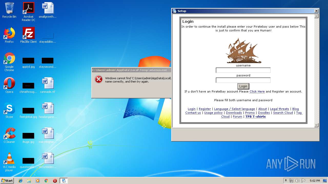Image resolution: width=328 pixels, height=184 pixels.
Task: Open Chrome from the taskbar
Action: pyautogui.click(x=46, y=181)
